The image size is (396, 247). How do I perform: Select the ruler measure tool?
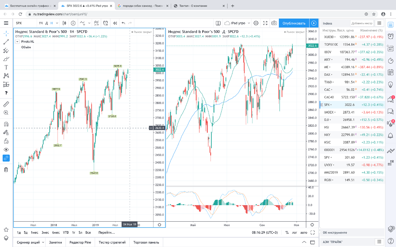[6, 104]
